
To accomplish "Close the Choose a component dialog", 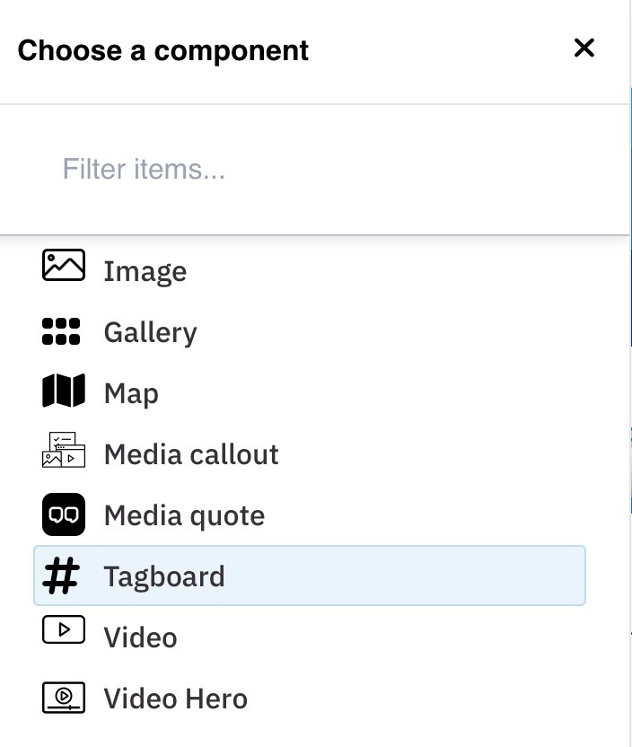I will click(584, 48).
